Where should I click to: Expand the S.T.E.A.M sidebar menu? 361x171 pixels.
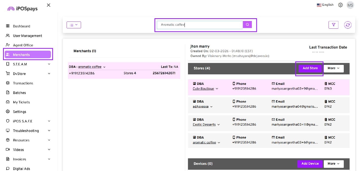click(x=49, y=64)
